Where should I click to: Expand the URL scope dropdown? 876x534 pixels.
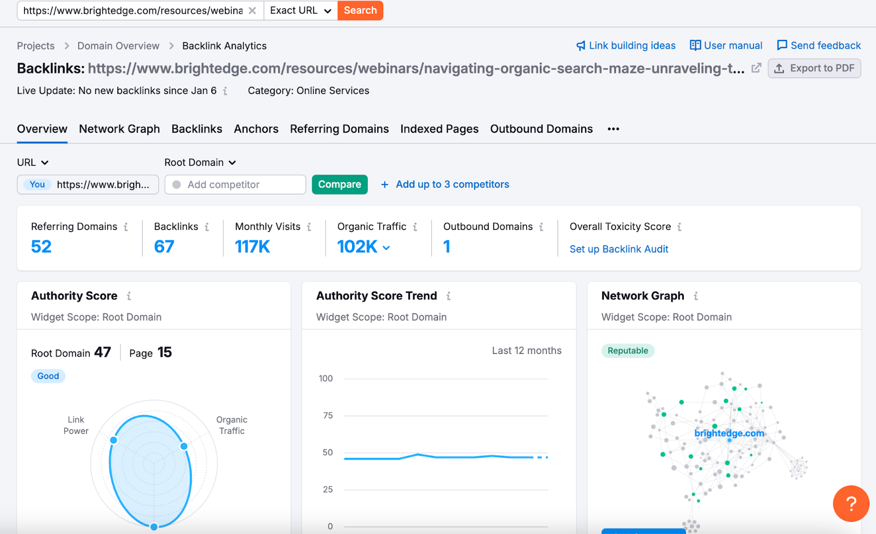click(x=33, y=162)
